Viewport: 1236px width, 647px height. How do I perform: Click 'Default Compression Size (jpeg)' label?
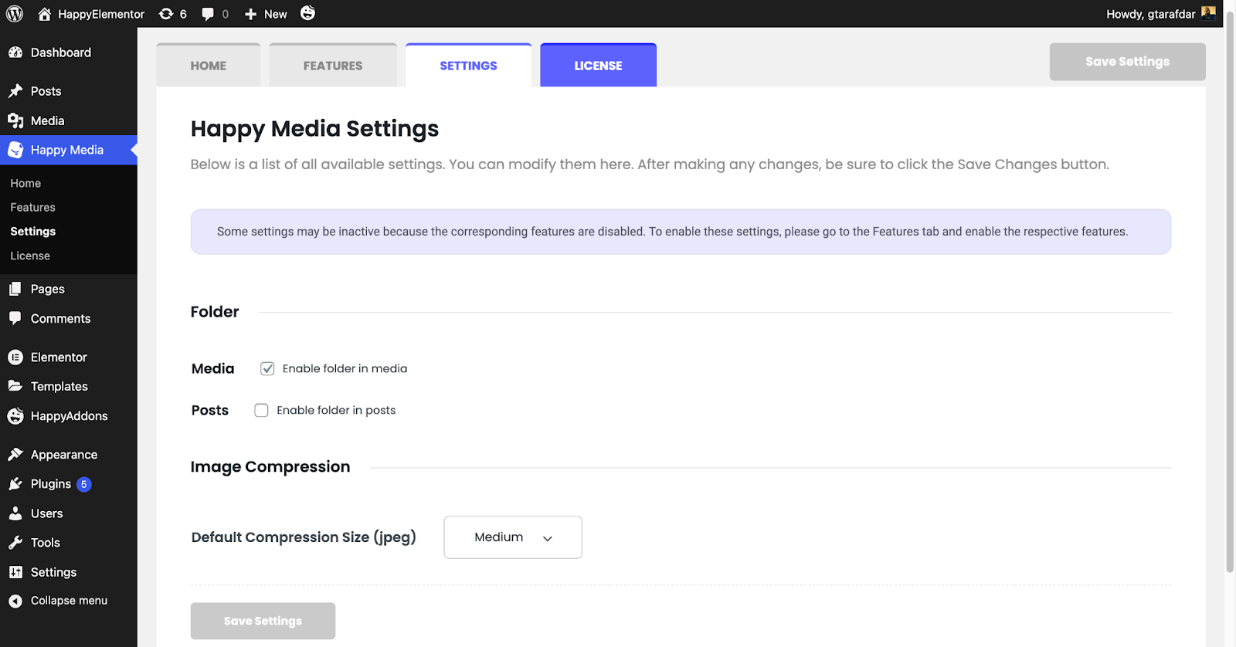tap(304, 537)
